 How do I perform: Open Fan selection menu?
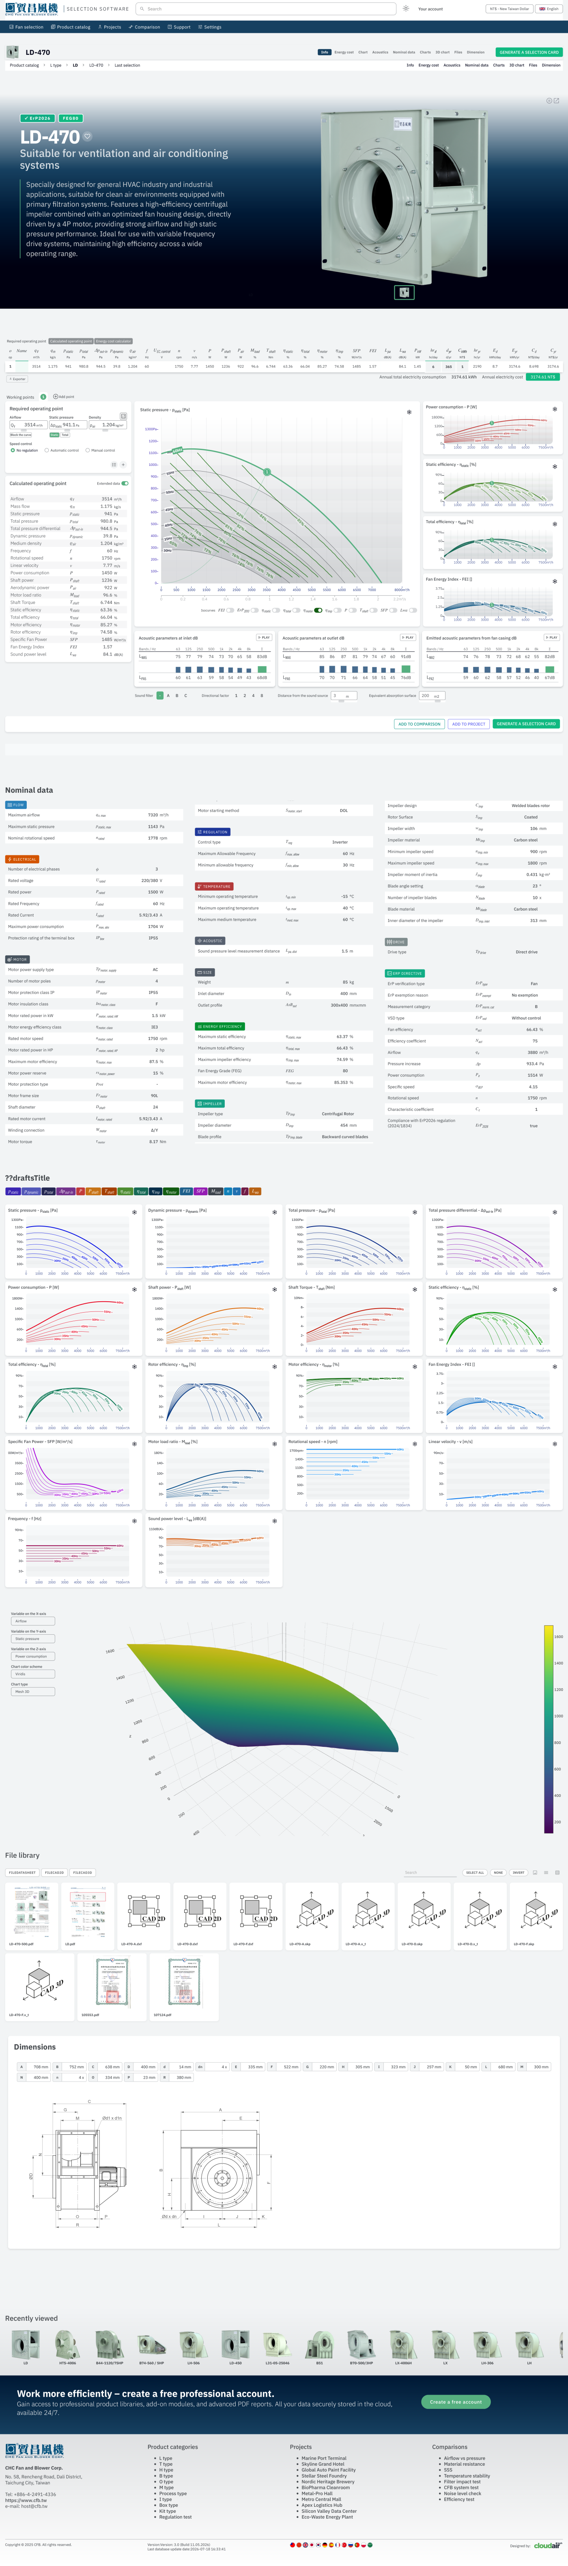coord(26,27)
